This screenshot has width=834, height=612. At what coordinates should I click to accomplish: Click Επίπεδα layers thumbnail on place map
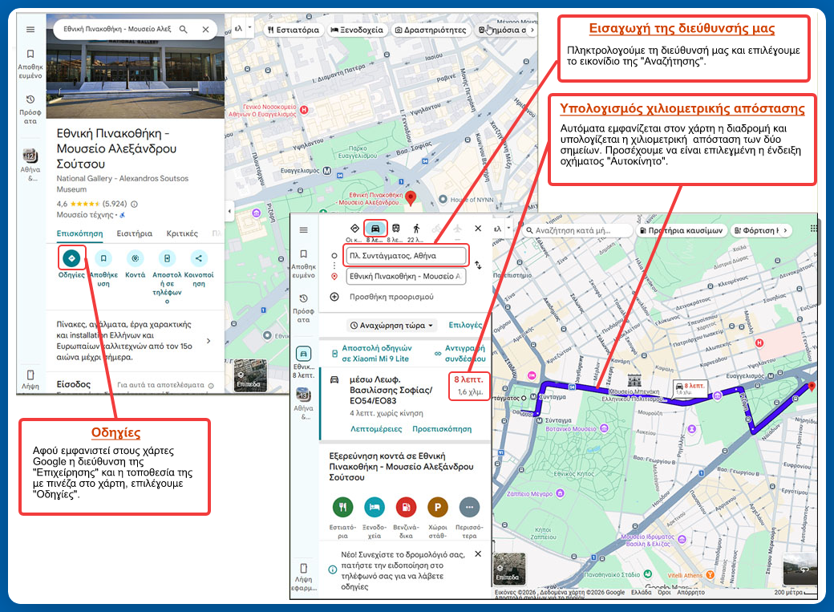tap(250, 375)
